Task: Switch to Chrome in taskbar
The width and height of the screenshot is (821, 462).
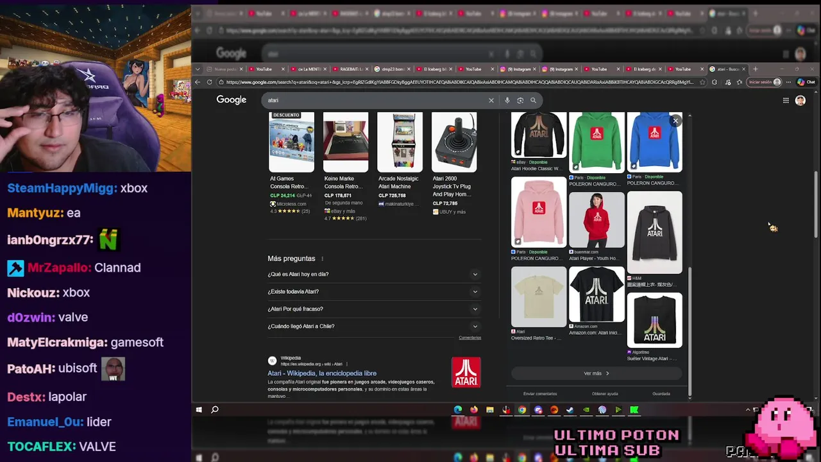Action: point(522,409)
